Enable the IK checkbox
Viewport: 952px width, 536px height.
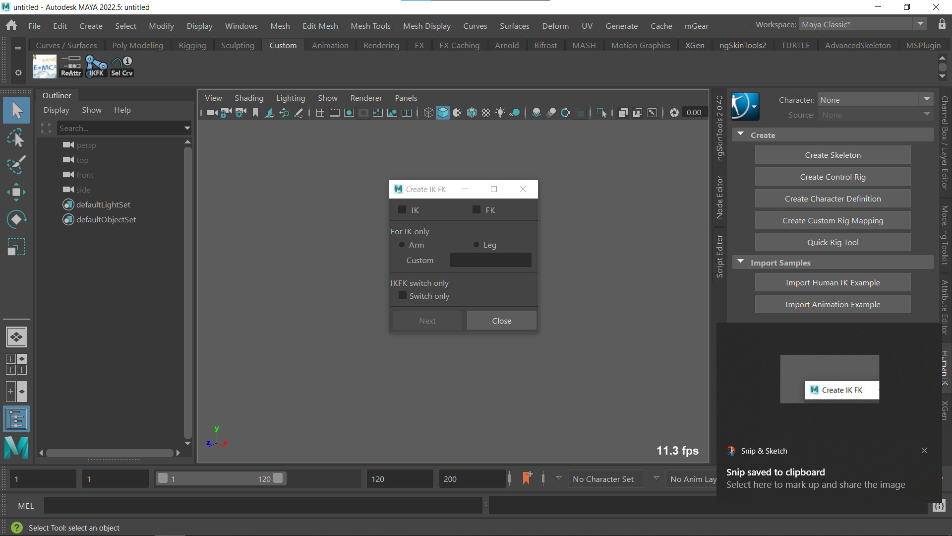(x=402, y=210)
